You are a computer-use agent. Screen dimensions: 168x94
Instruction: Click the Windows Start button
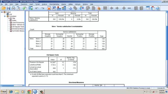(x=3, y=92)
